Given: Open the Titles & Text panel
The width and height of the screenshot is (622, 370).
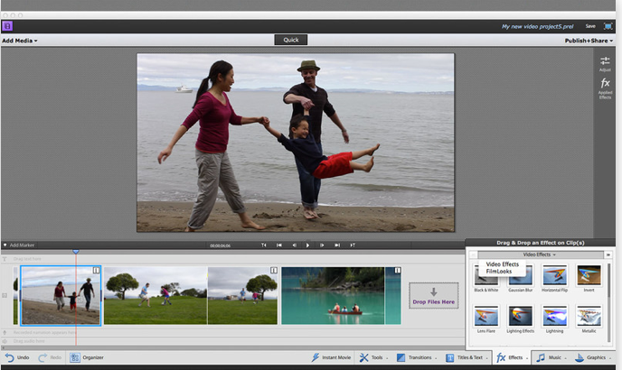Looking at the screenshot, I should [x=466, y=357].
